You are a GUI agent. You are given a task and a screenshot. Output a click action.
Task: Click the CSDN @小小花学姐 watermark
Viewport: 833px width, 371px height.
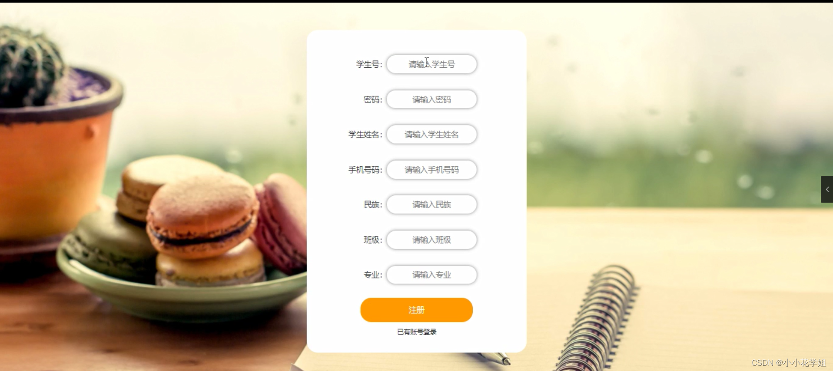(789, 363)
